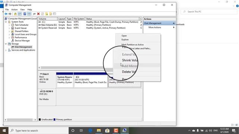
Task: Click the Type column header
Action: (69, 19)
